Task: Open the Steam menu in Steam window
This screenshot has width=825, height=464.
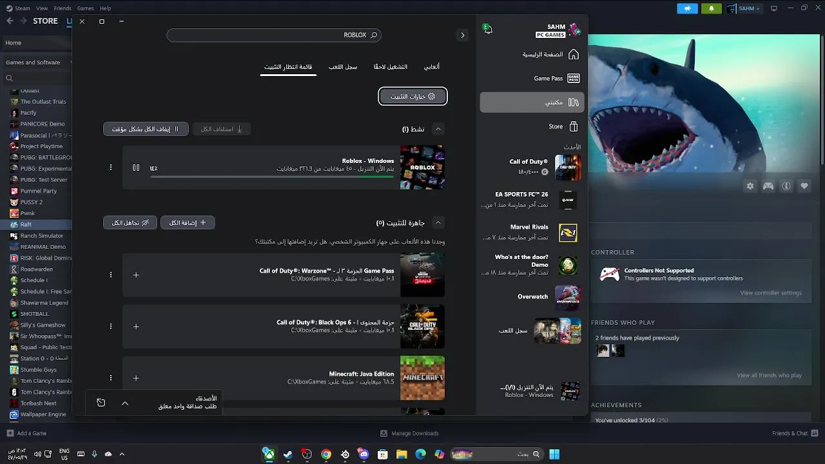Action: click(22, 8)
